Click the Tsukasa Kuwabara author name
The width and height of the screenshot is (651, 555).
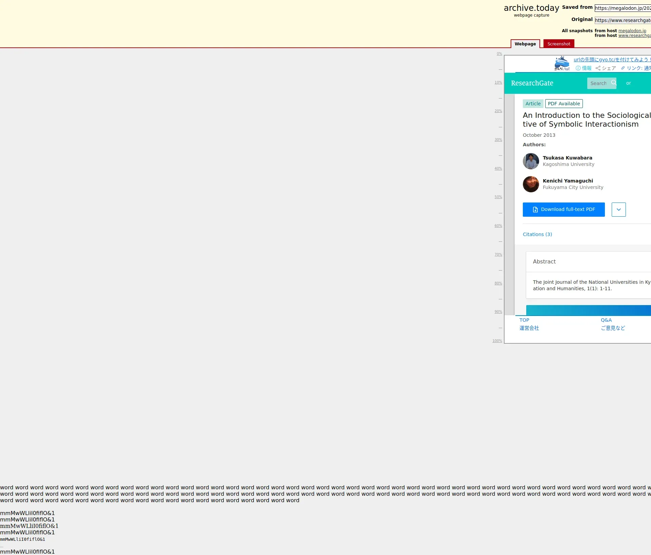pos(567,158)
